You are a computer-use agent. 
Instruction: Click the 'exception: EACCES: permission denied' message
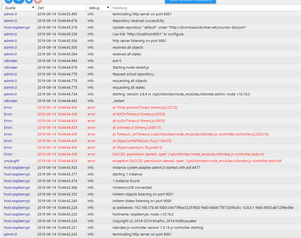(197, 161)
